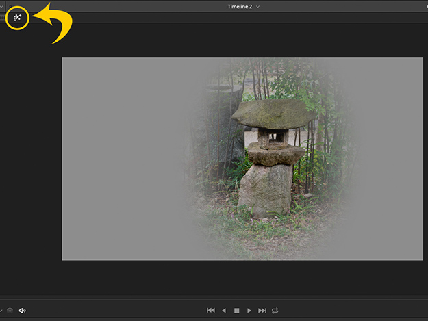
Task: Play the timeline in reverse
Action: click(x=224, y=311)
